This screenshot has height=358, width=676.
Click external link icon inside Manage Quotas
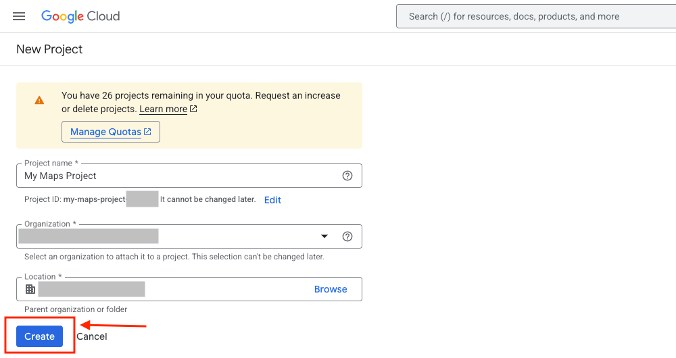tap(147, 132)
